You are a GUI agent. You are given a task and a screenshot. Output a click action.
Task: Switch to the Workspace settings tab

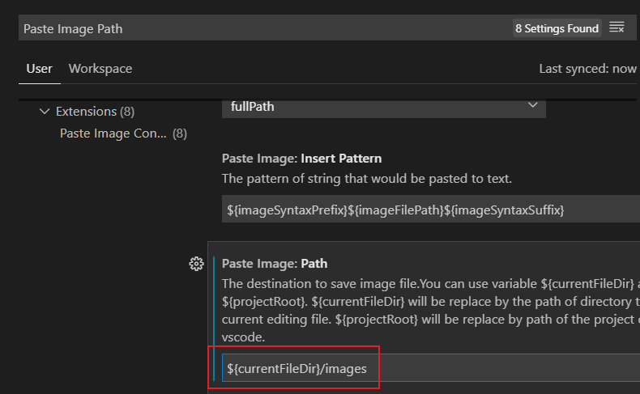coord(100,69)
